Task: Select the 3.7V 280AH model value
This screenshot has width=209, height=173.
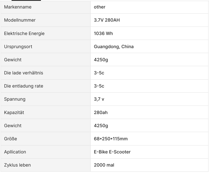Action: (x=107, y=20)
